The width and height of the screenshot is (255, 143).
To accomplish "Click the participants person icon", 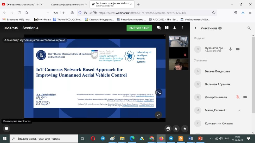I will 175,28.
